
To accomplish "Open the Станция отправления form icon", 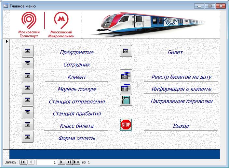I will coord(28,100).
